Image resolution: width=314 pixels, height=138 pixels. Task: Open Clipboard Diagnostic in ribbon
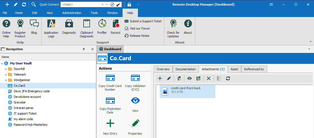point(87,28)
